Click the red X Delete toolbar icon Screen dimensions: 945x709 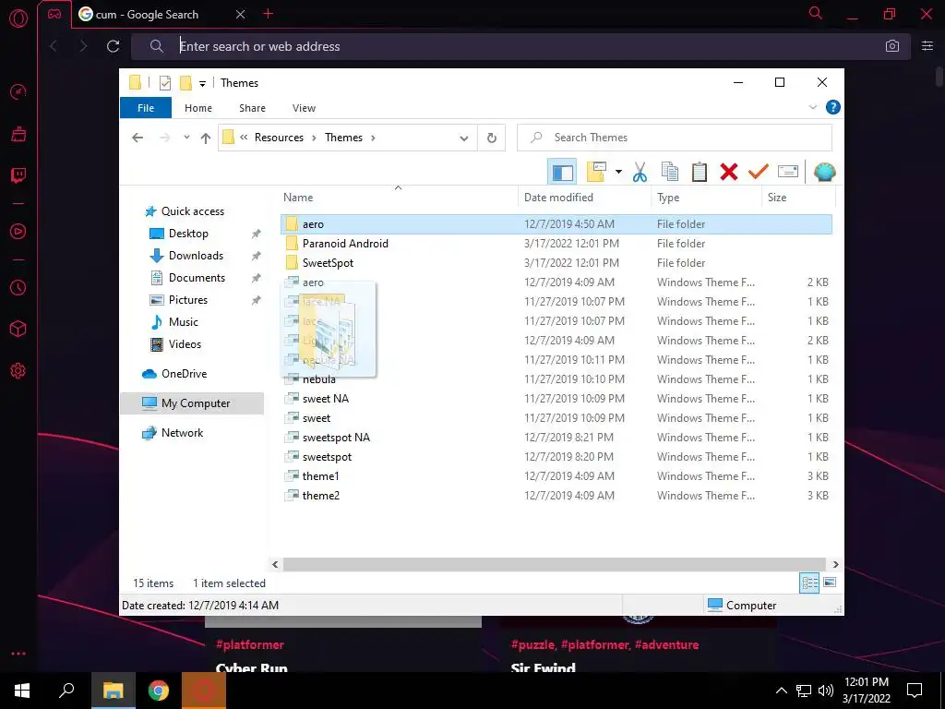pos(729,173)
